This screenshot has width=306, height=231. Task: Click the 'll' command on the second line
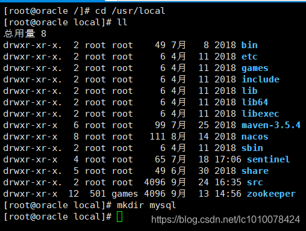tap(122, 22)
